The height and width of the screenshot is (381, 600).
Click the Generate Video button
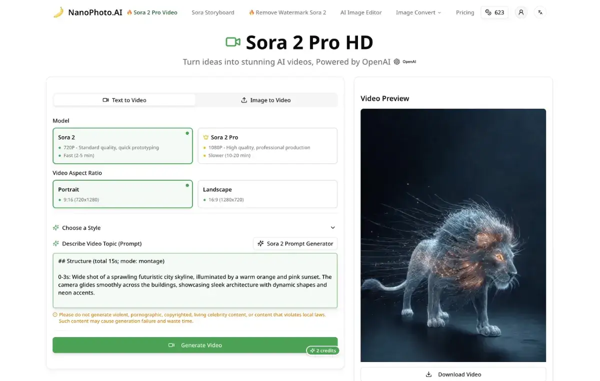pyautogui.click(x=195, y=345)
